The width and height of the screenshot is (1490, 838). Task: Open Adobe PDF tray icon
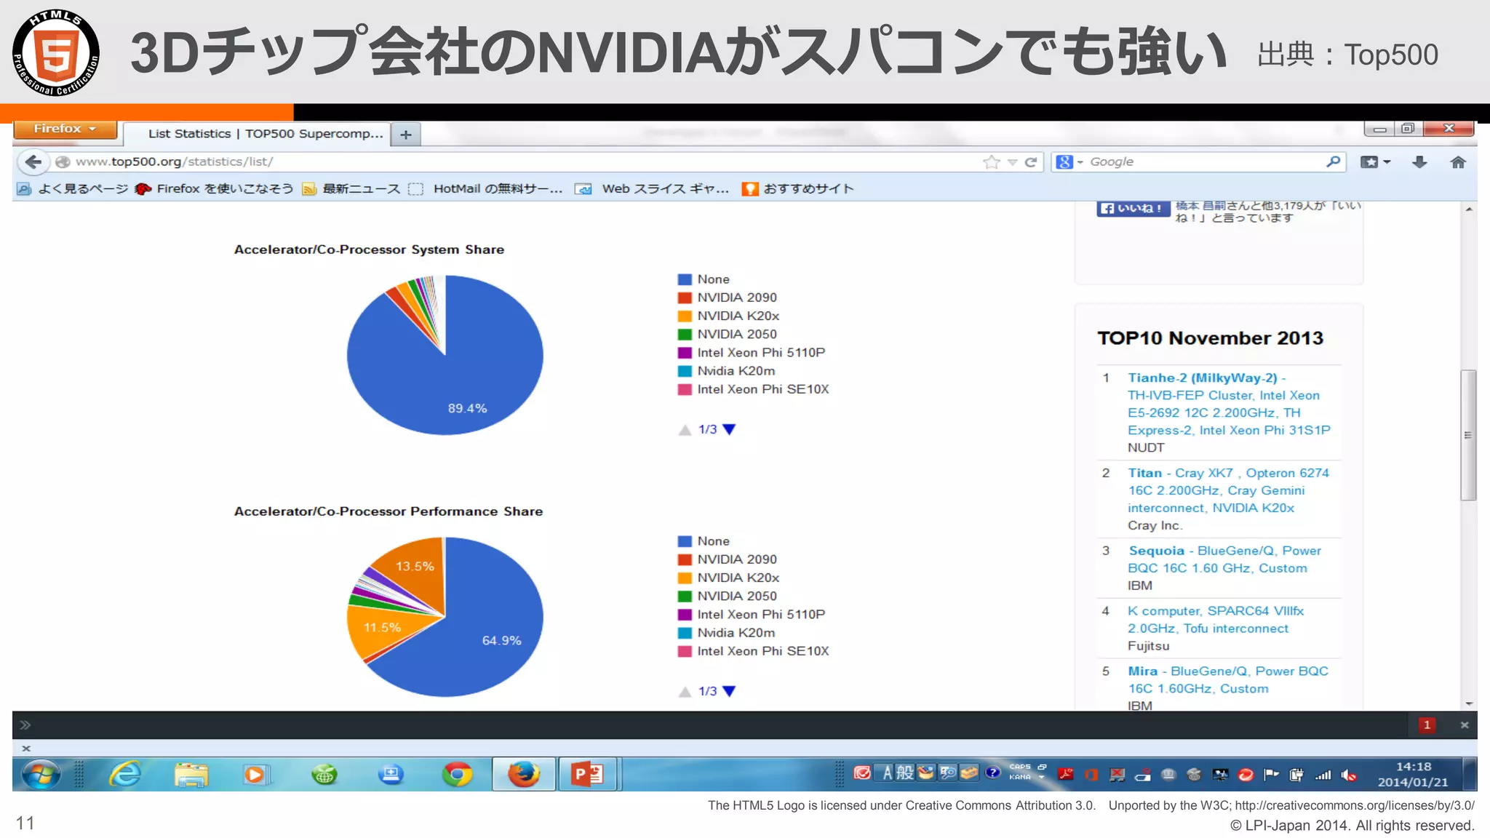click(x=1066, y=775)
